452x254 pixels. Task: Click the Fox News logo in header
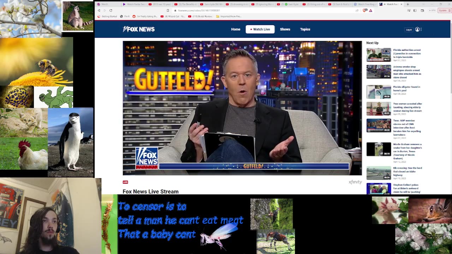(x=138, y=29)
